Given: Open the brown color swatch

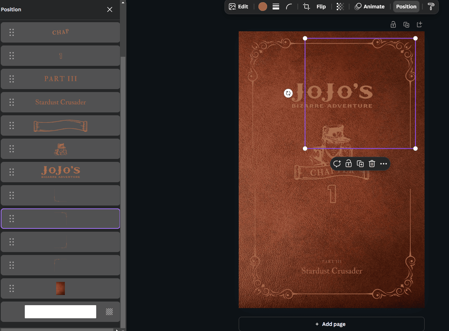Looking at the screenshot, I should [263, 7].
